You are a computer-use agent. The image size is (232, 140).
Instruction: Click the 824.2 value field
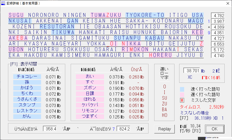tap(123, 129)
